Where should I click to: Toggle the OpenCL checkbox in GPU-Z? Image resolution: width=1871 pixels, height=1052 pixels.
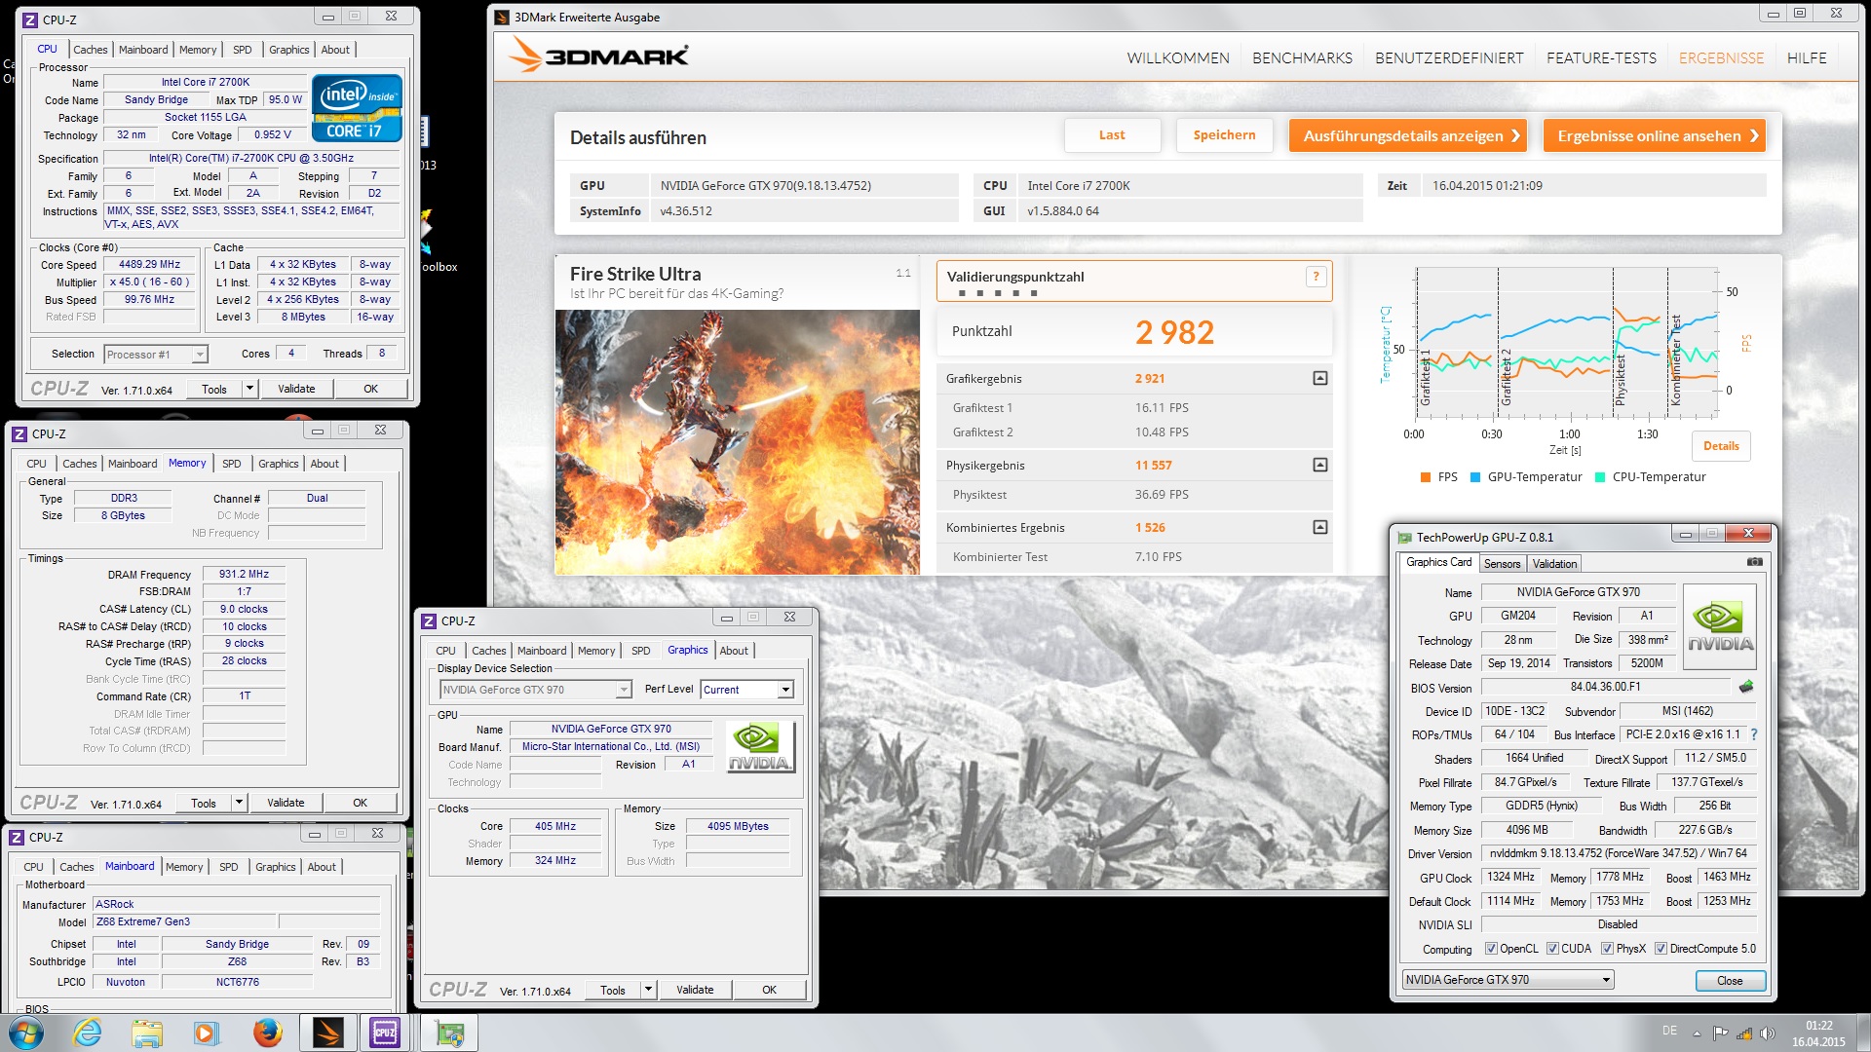[1490, 949]
